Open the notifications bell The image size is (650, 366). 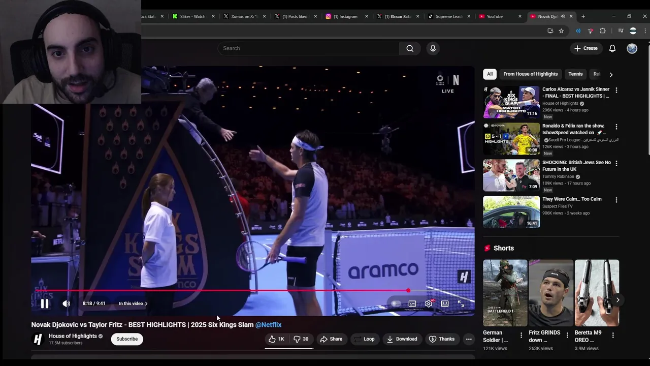point(612,48)
